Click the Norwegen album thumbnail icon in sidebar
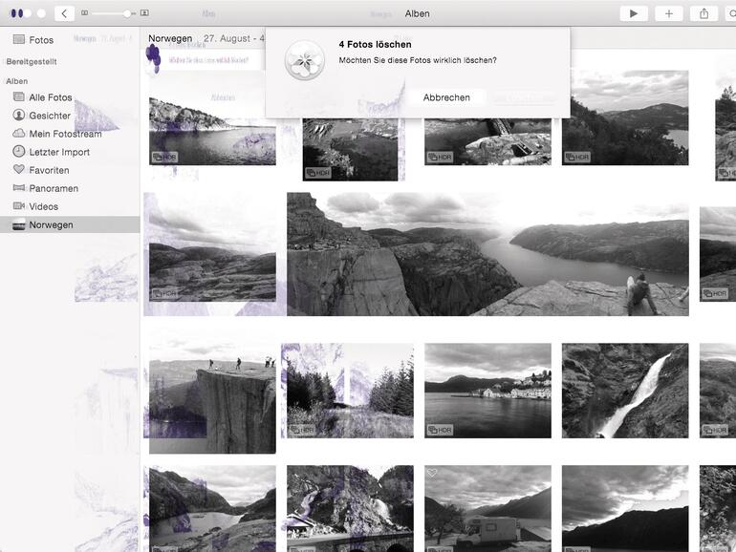Viewport: 736px width, 552px height. pos(19,224)
